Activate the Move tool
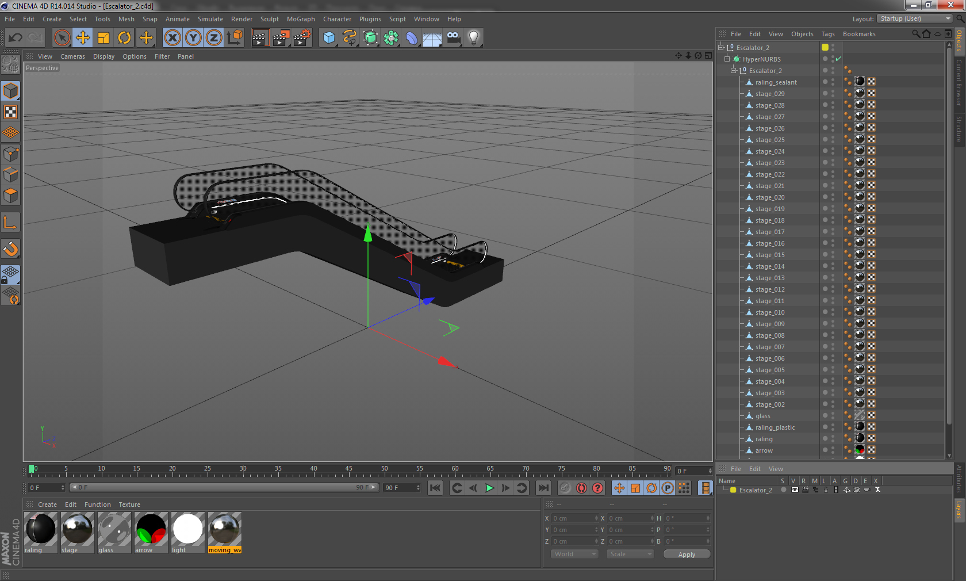Image resolution: width=966 pixels, height=581 pixels. 83,38
